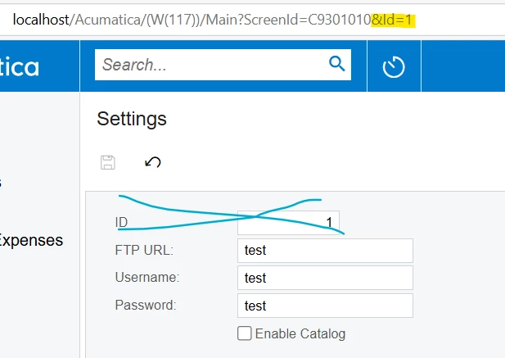The image size is (505, 358).
Task: Open the Expenses sidebar item
Action: tap(31, 241)
